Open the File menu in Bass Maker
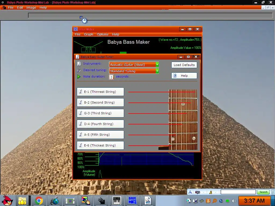The height and width of the screenshot is (206, 275). [78, 34]
